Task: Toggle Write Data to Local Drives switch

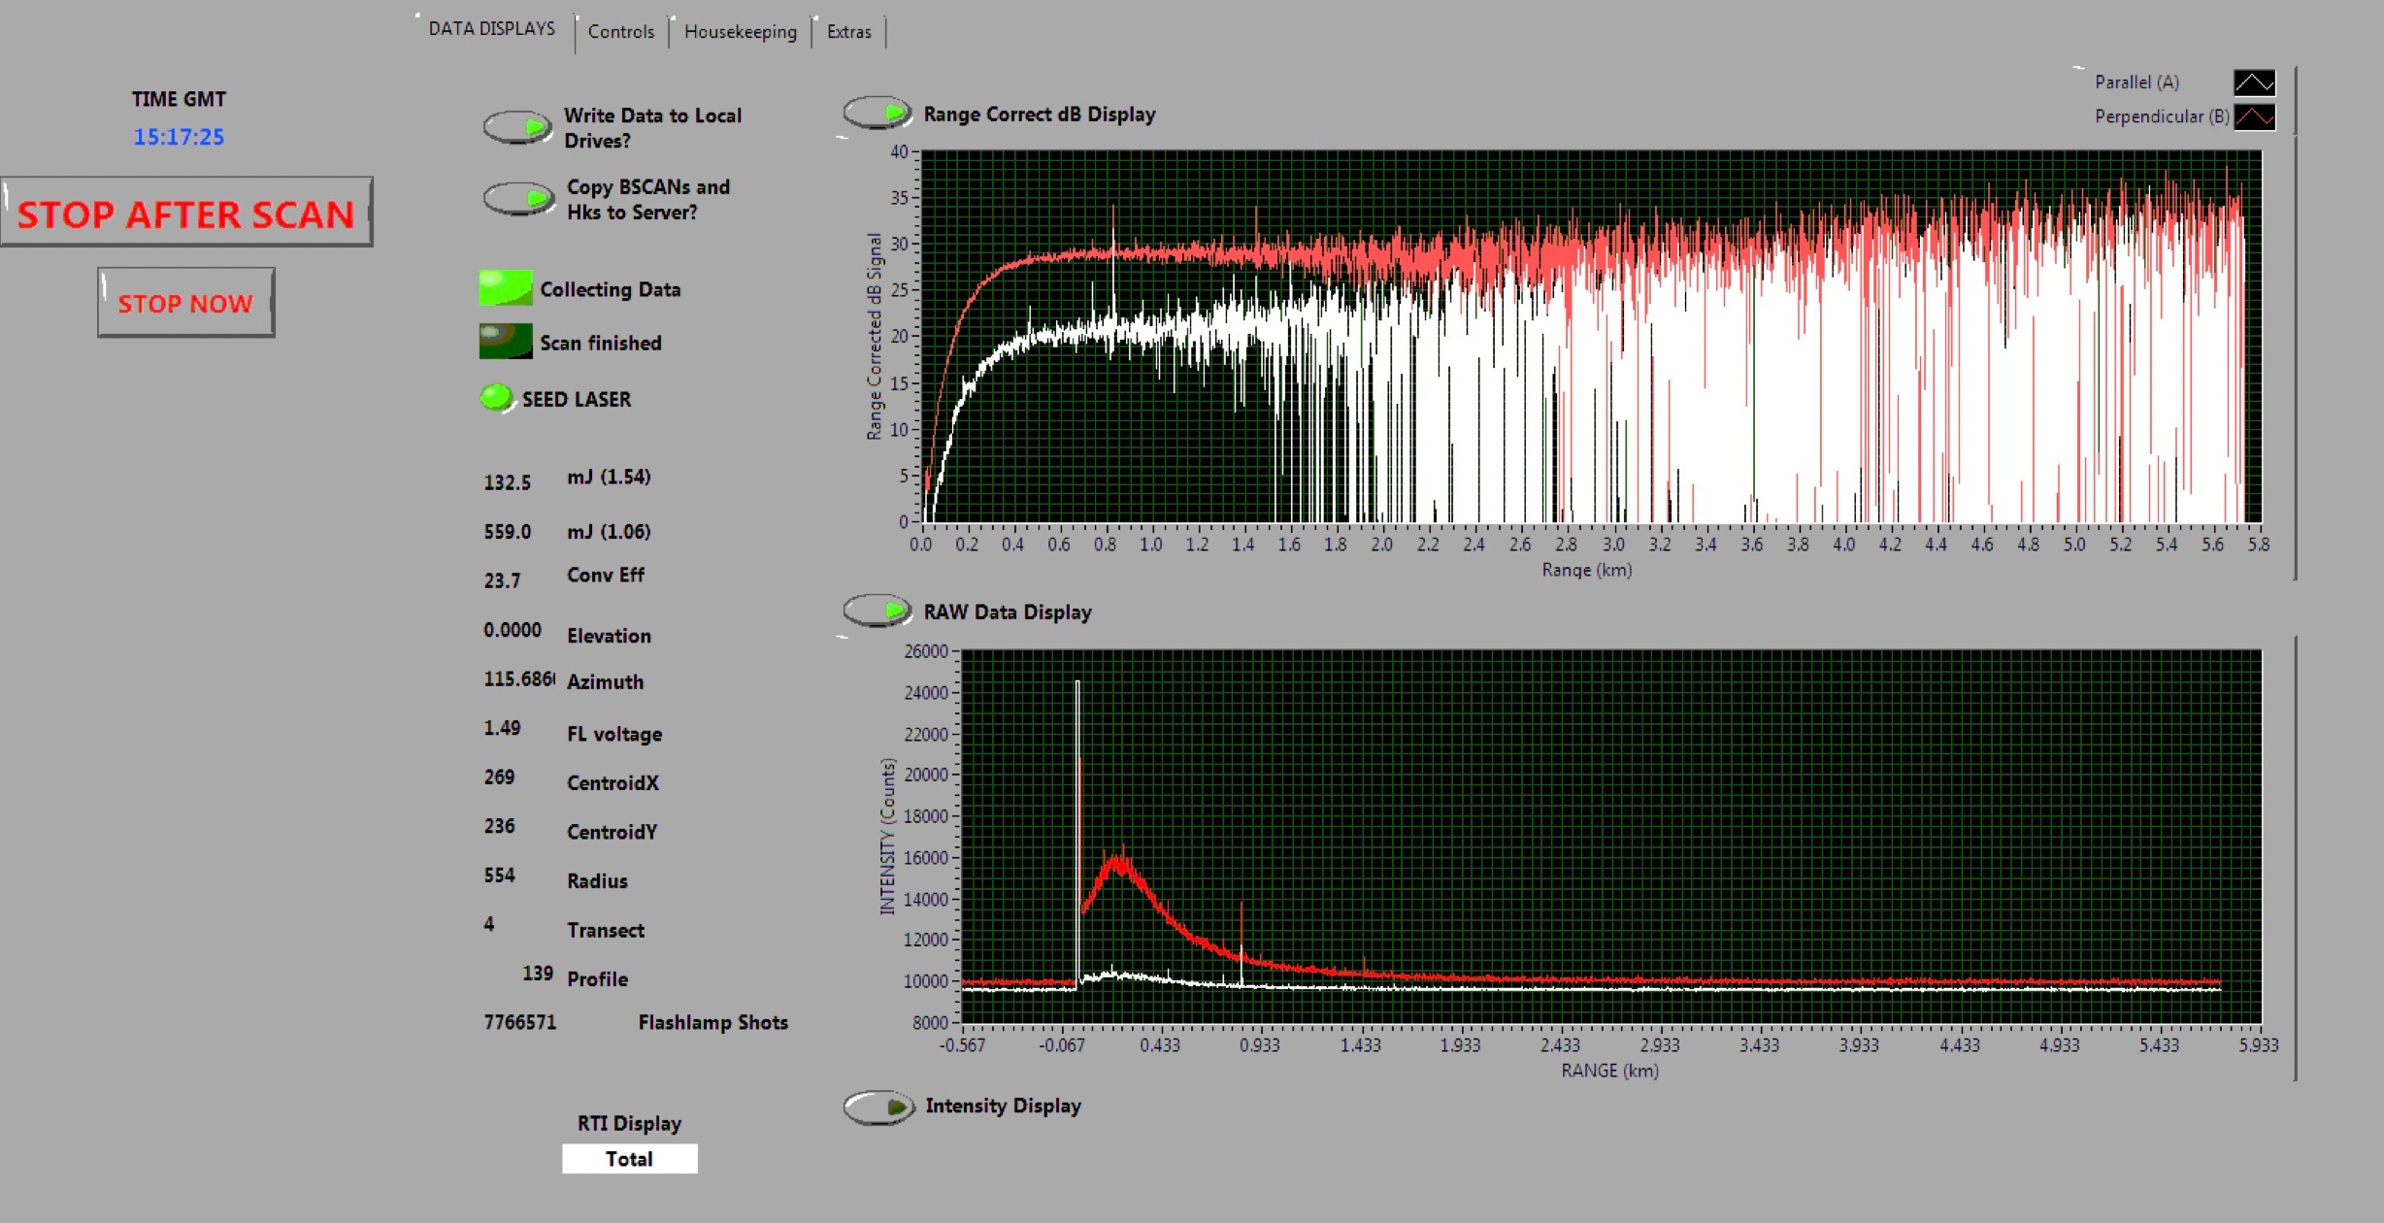Action: pyautogui.click(x=518, y=127)
